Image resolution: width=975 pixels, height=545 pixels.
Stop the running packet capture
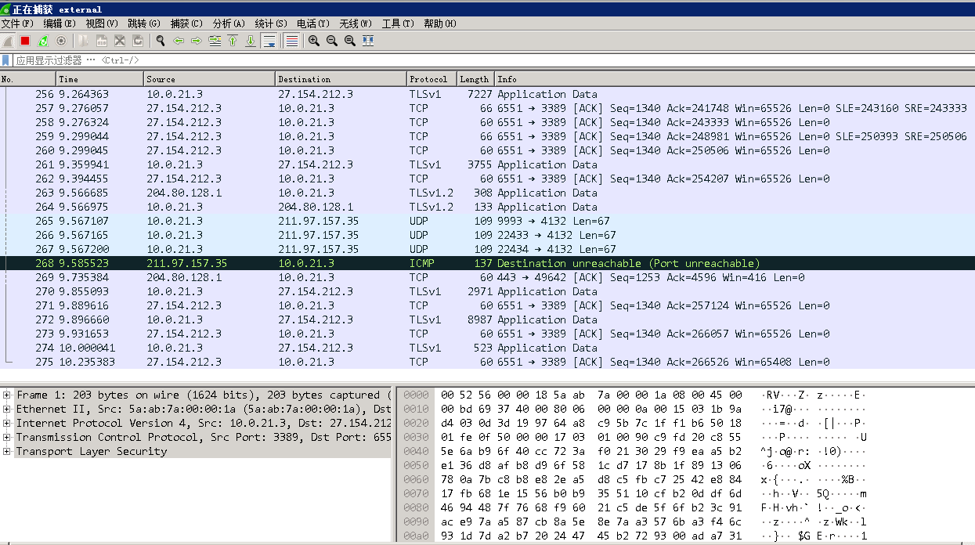coord(25,41)
